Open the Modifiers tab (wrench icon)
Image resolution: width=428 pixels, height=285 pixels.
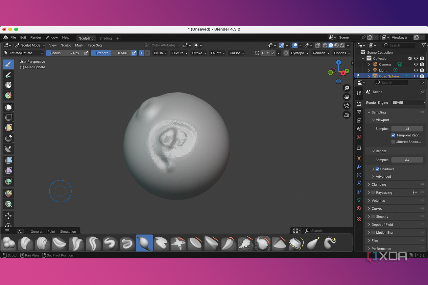point(359,167)
